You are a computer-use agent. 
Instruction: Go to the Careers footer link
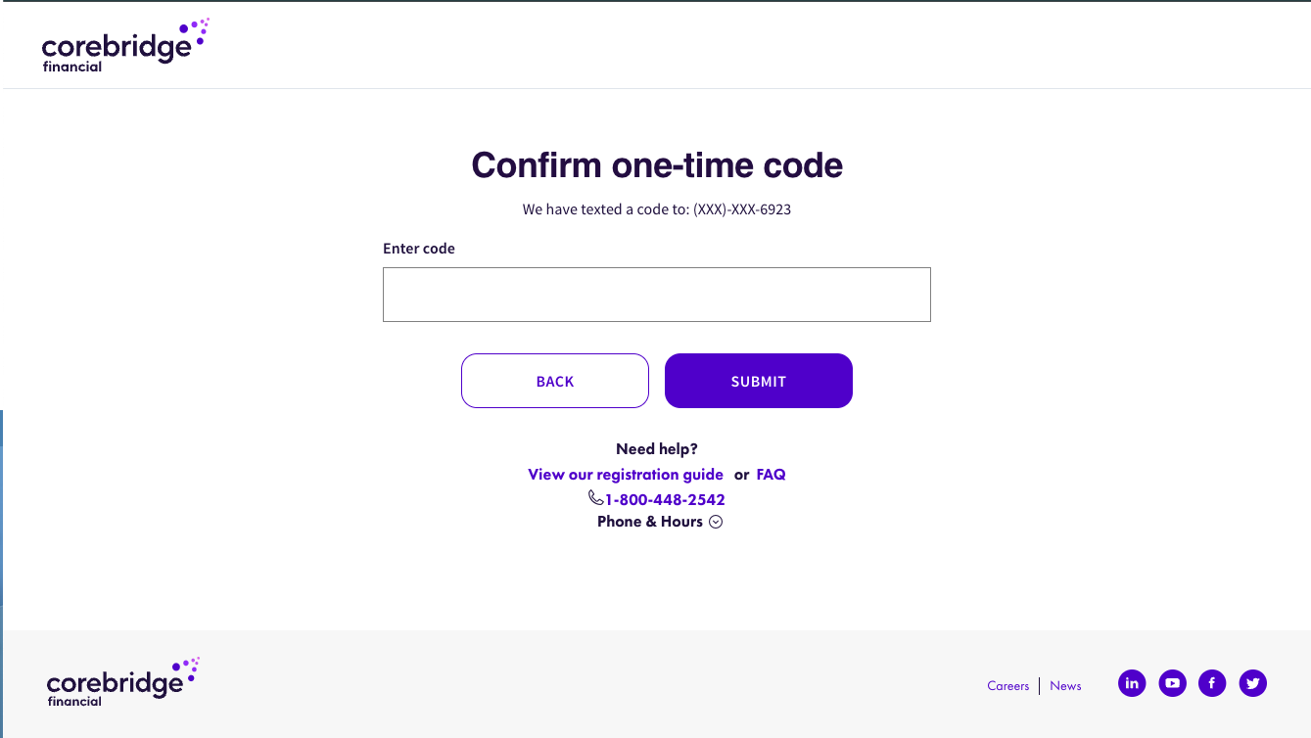(x=1007, y=686)
